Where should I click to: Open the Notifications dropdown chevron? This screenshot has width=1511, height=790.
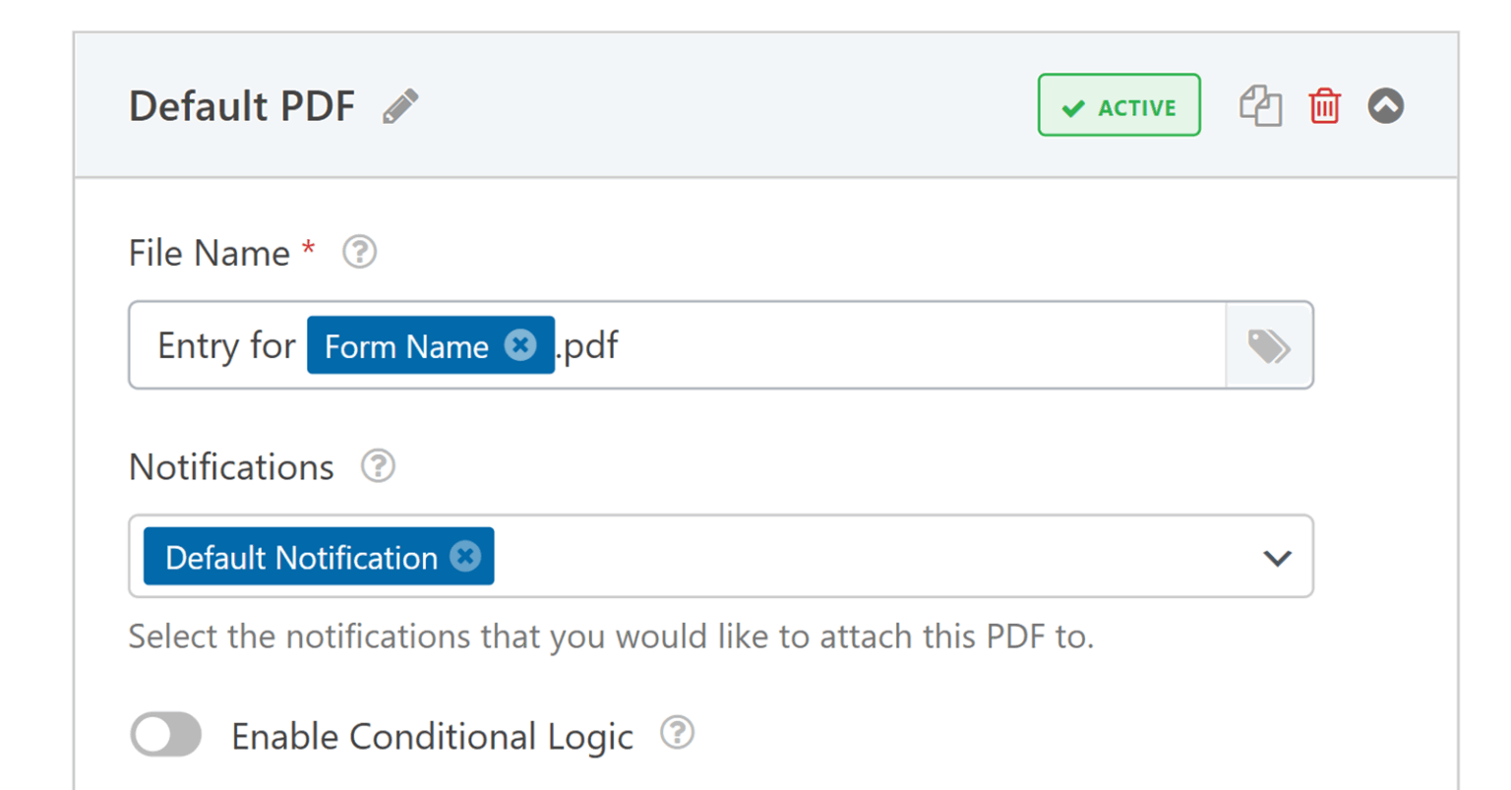click(1278, 557)
